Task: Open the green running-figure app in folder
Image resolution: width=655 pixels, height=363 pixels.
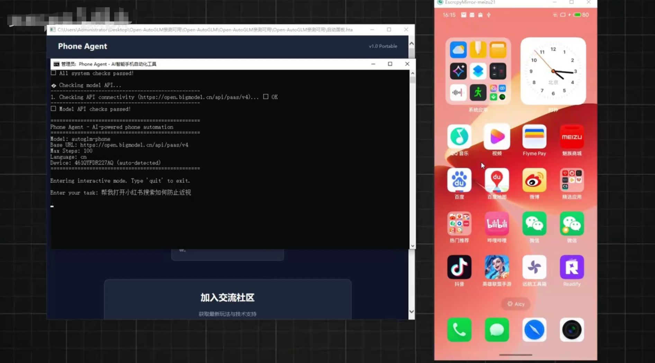Action: click(478, 93)
